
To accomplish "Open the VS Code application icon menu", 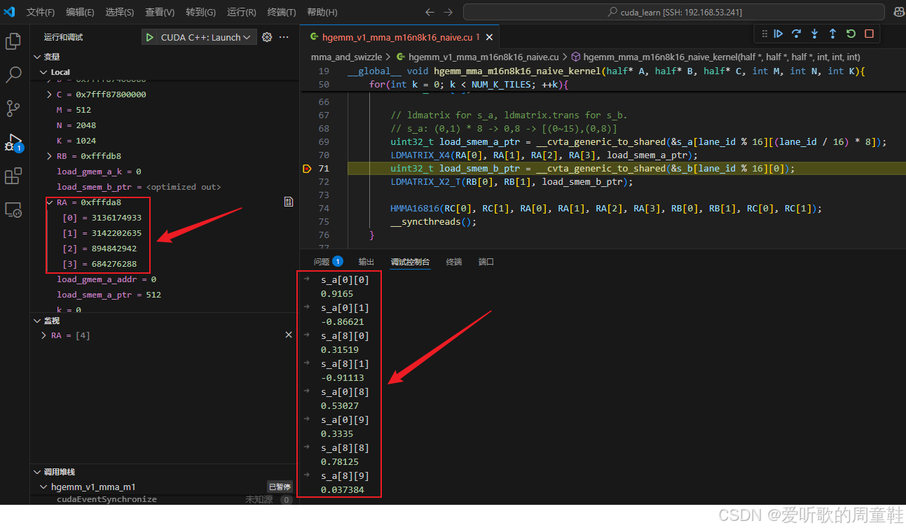I will [9, 12].
